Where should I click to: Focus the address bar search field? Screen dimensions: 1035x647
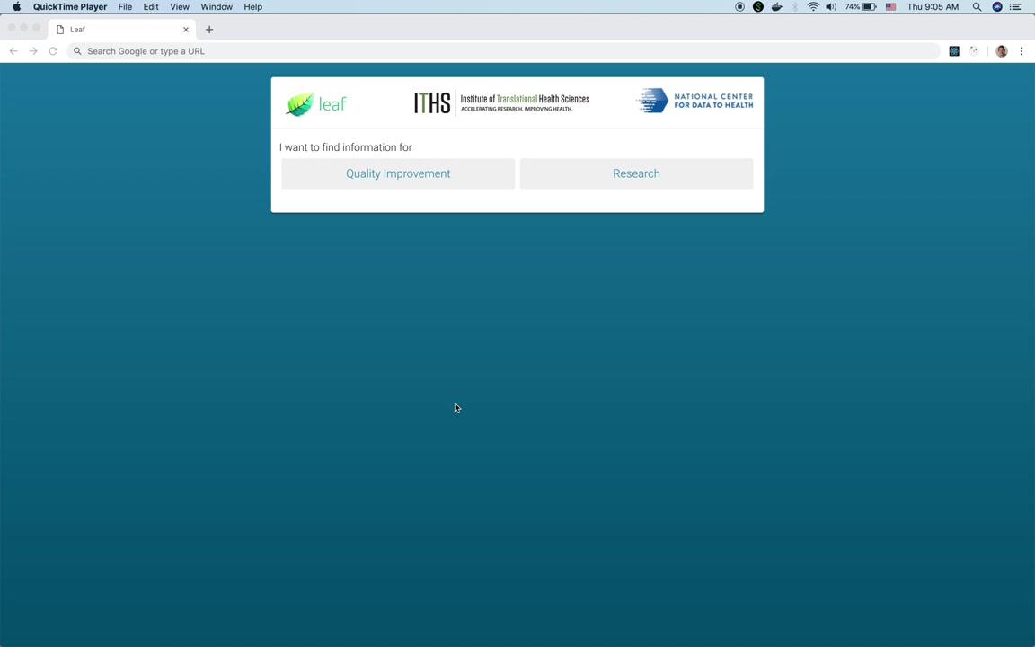point(504,51)
